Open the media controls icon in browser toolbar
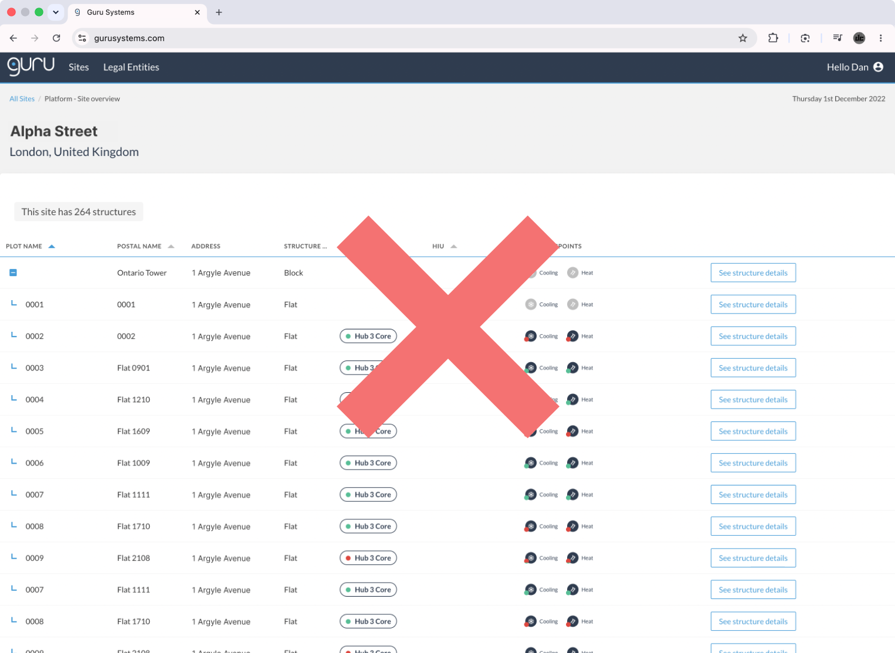The image size is (895, 653). tap(838, 38)
